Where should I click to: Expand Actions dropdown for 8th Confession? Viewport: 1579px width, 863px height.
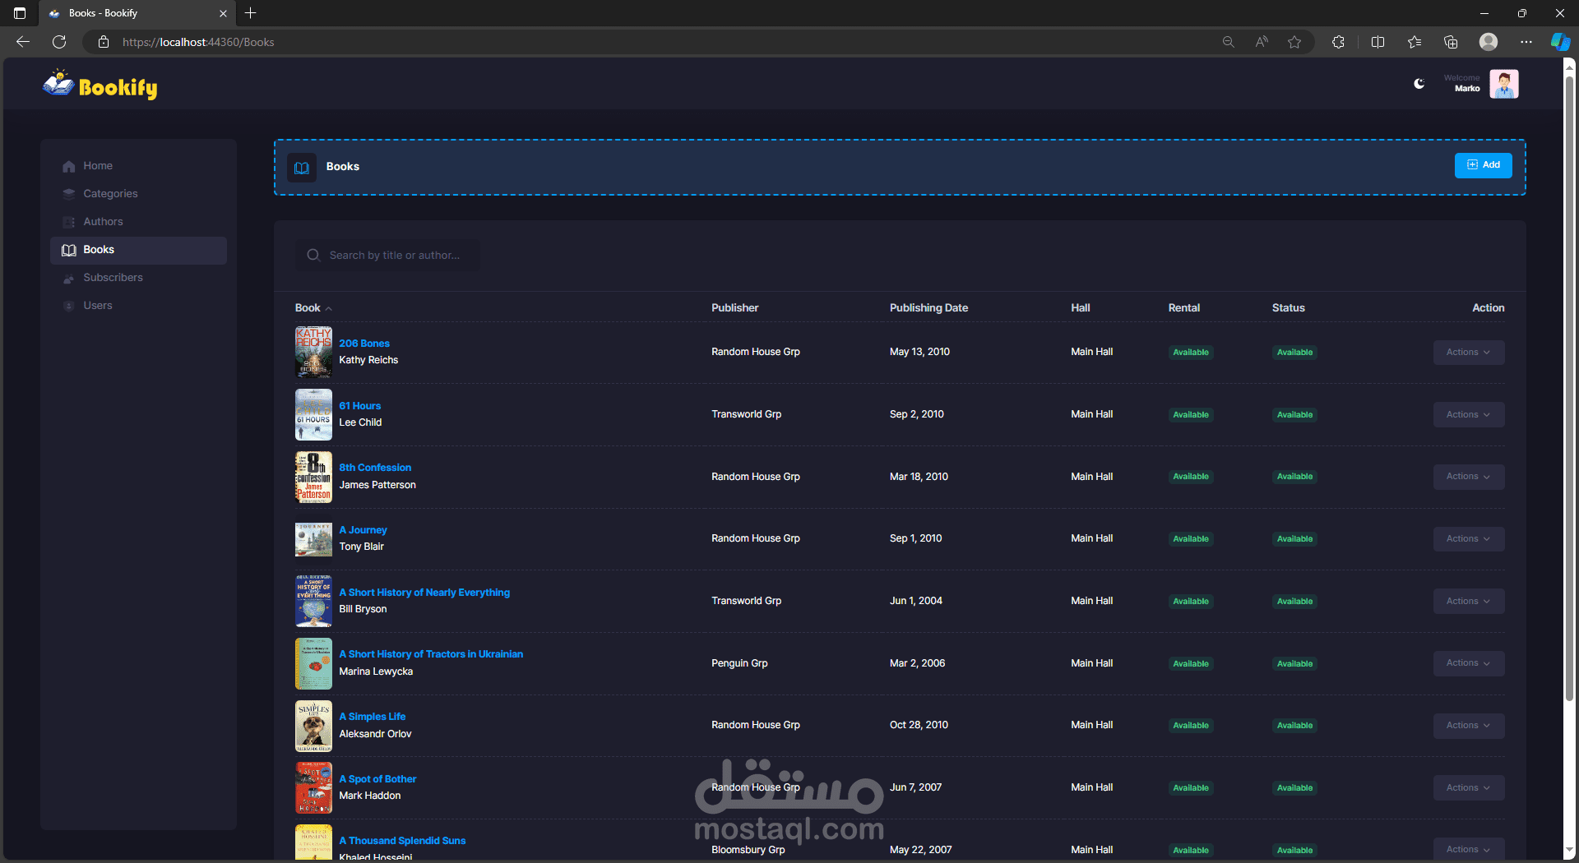click(1469, 477)
